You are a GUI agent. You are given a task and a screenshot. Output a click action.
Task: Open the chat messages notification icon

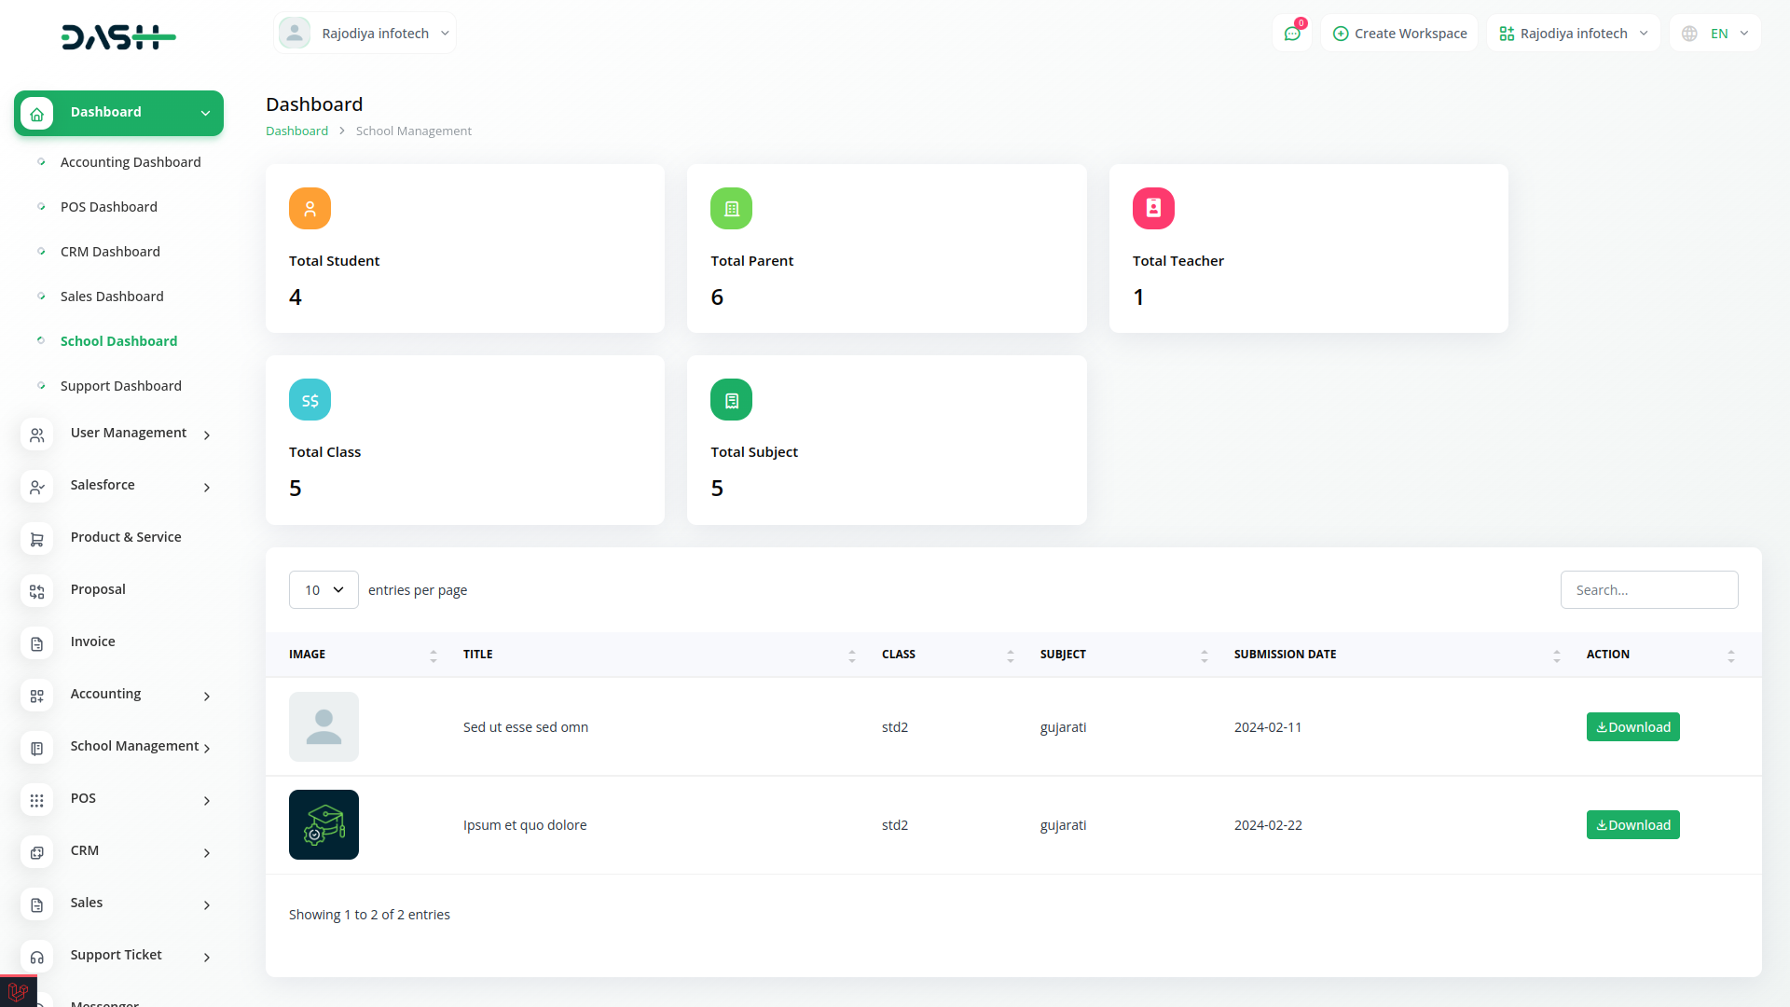(1292, 34)
